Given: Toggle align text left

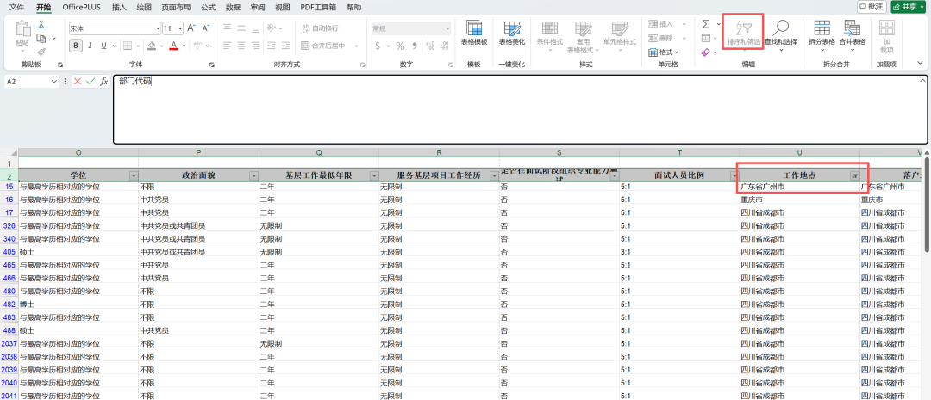Looking at the screenshot, I should (228, 46).
